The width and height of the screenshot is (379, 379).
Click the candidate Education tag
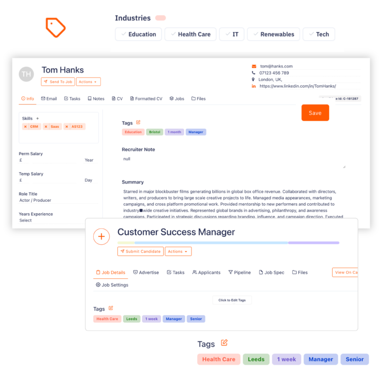pos(133,132)
